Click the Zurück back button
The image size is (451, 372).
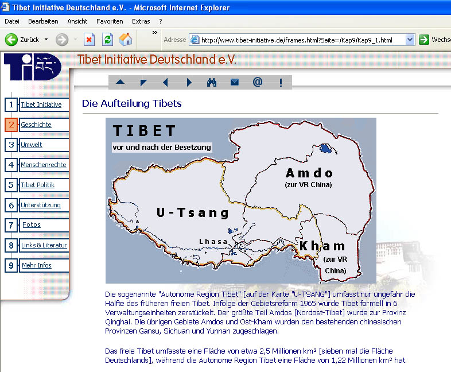tap(23, 40)
